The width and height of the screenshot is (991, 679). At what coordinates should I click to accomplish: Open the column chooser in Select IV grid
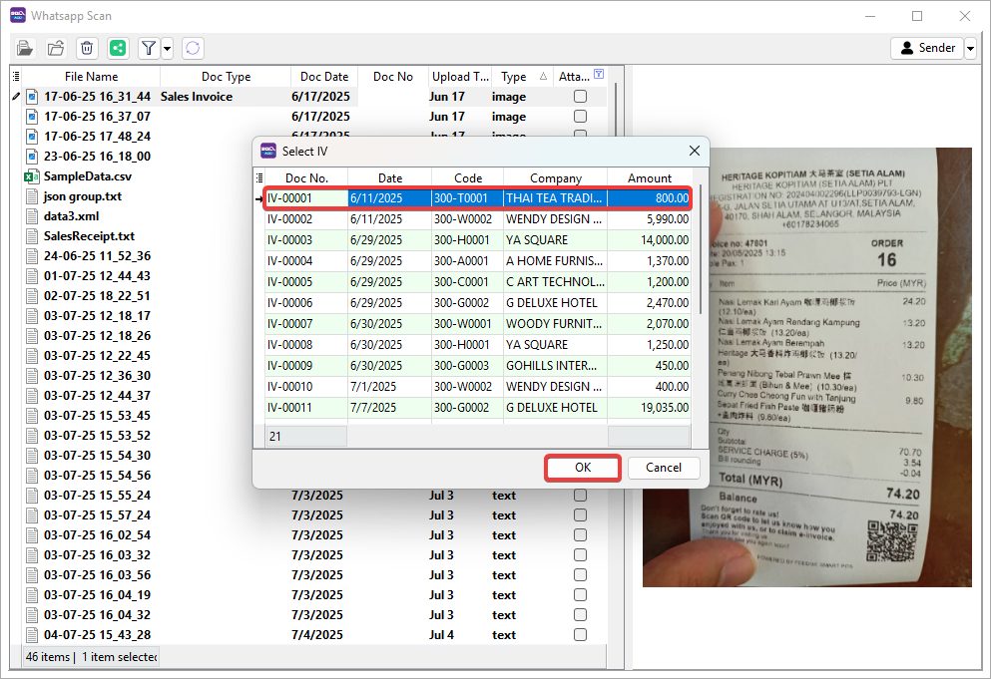tap(260, 178)
